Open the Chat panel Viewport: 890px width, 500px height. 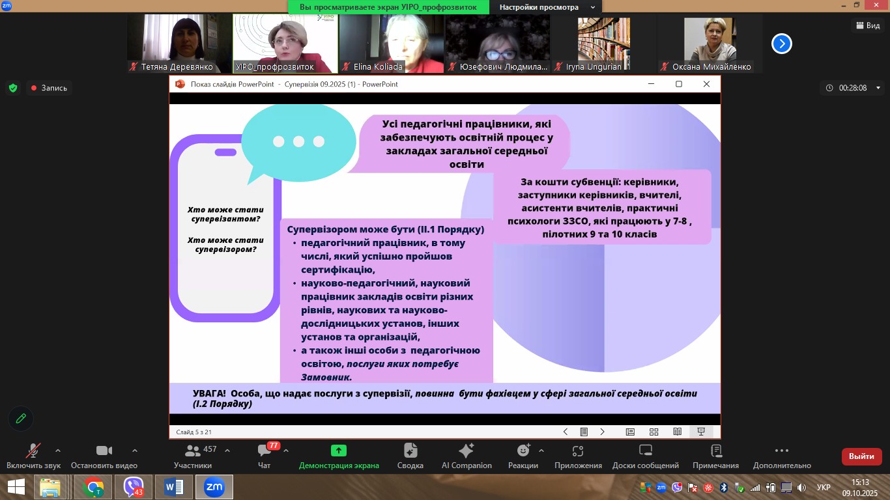264,456
